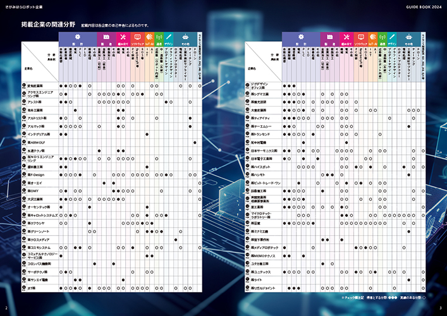Click 株シグマ工業 in the right table
Viewport: 447px width, 316px height.
pyautogui.click(x=262, y=94)
